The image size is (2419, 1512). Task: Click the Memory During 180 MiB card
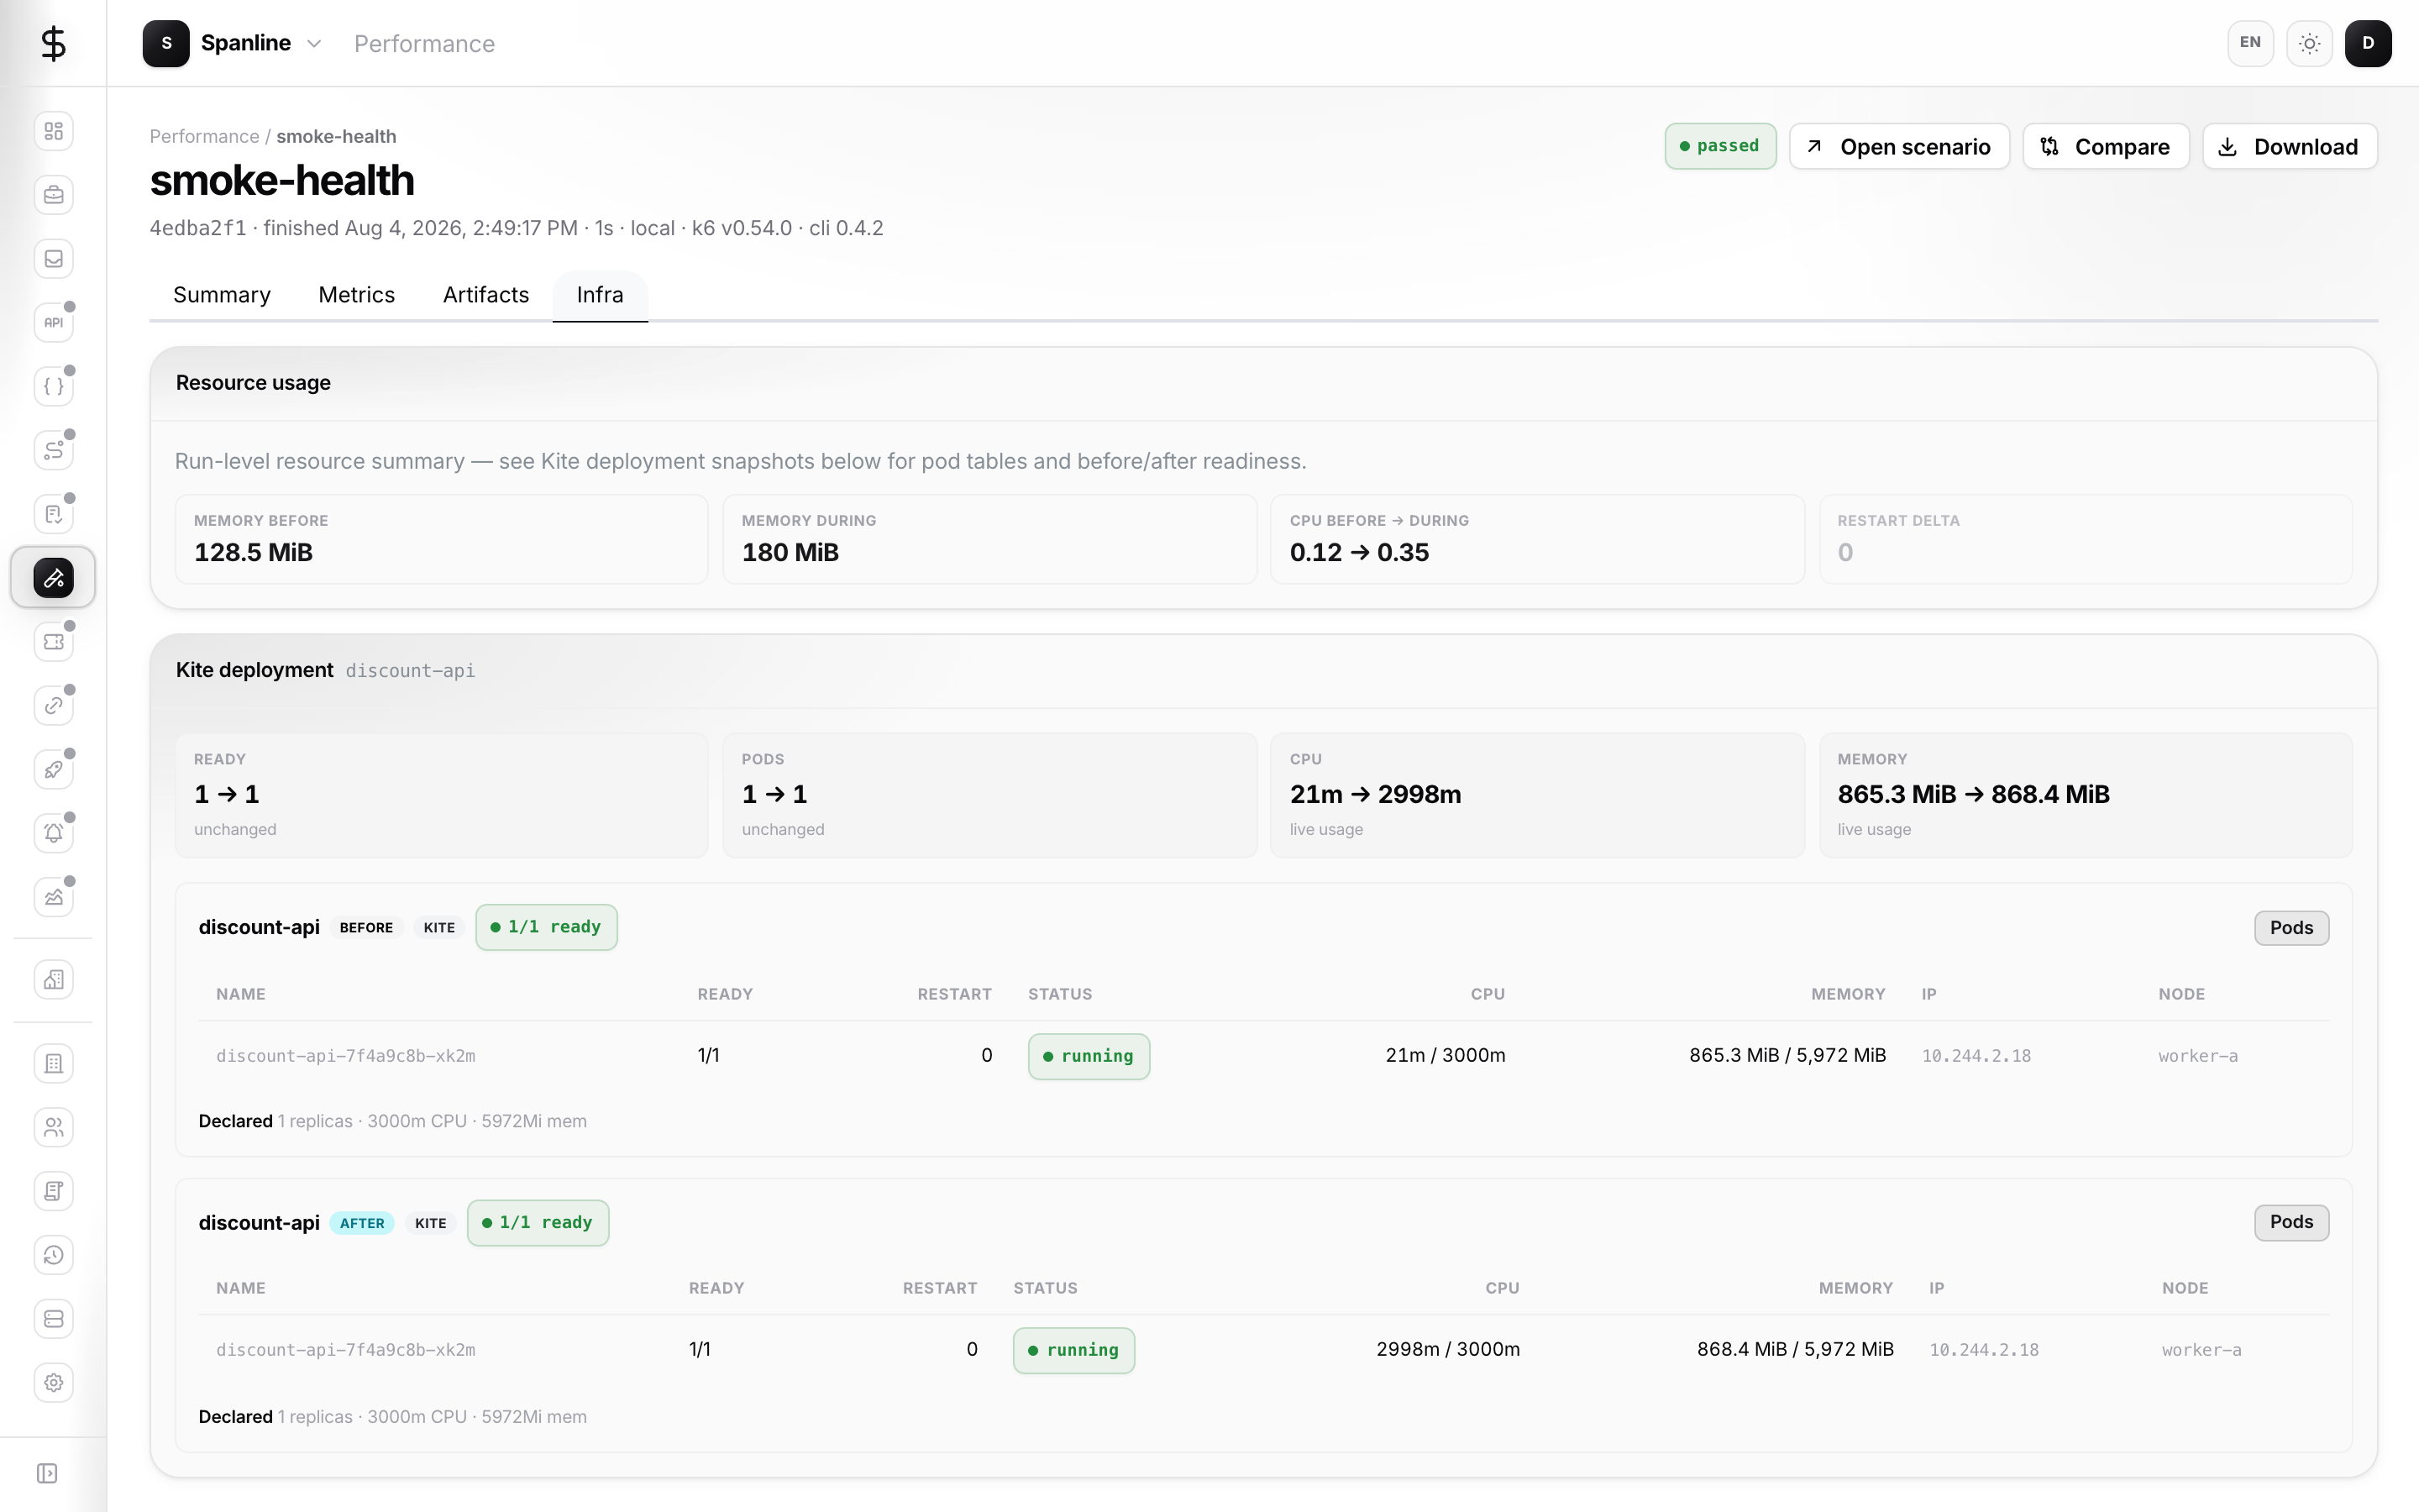989,539
